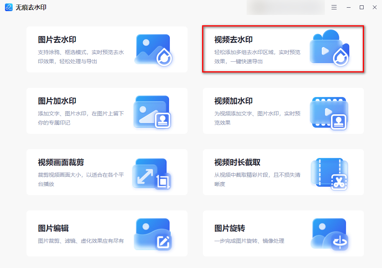The height and width of the screenshot is (268, 382).
Task: Open the hamburger menu in title bar
Action: 334,7
